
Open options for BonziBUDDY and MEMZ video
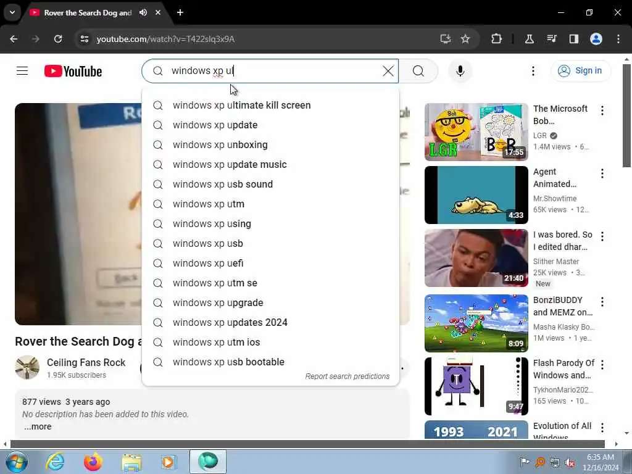(x=602, y=301)
